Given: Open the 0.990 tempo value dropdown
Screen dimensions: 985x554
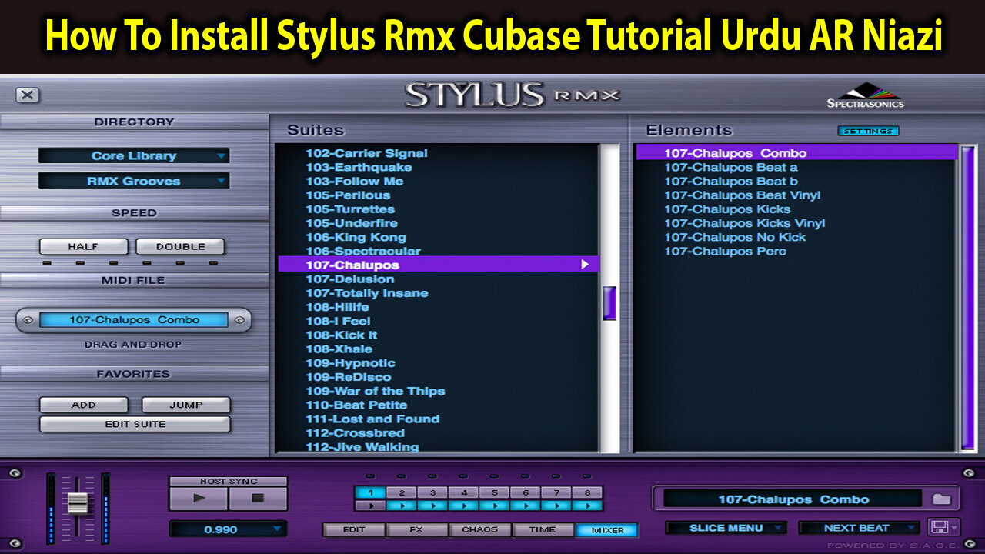Looking at the screenshot, I should pyautogui.click(x=228, y=529).
